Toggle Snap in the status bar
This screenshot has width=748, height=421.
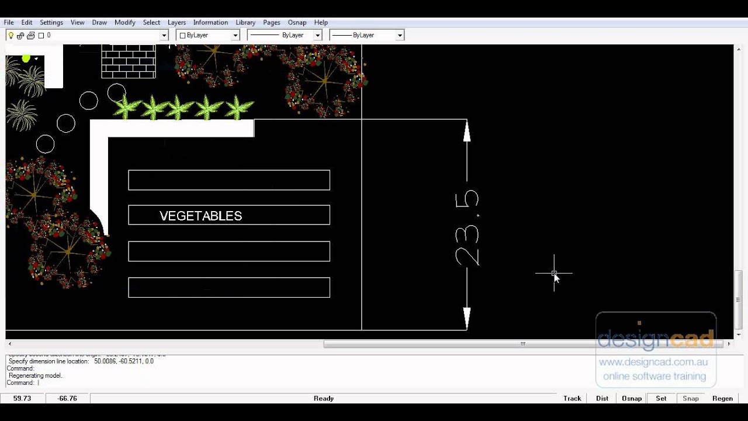coord(691,398)
